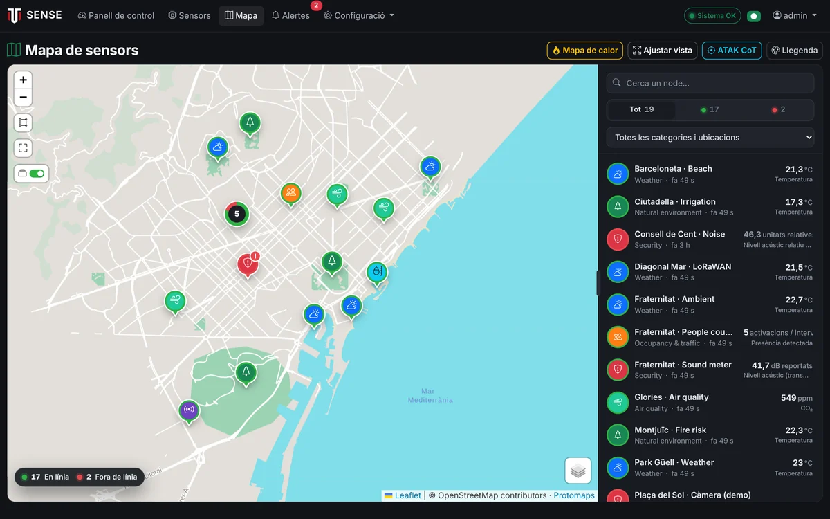
Task: Zoom in on the map
Action: pyautogui.click(x=23, y=80)
